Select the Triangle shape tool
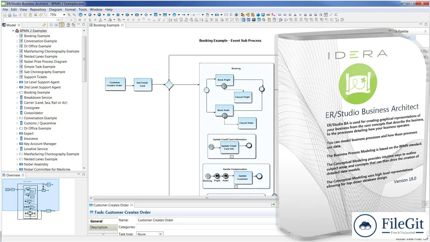Viewport: 430px width, 242px height. pos(295,15)
